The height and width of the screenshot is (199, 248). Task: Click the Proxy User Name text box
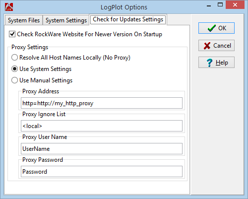click(x=102, y=149)
